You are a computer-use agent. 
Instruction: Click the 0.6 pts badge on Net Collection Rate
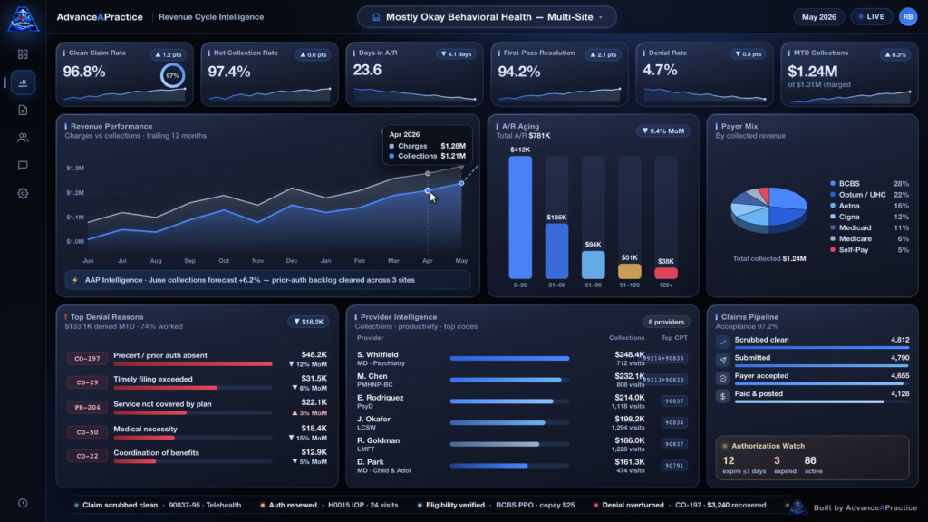coord(313,54)
